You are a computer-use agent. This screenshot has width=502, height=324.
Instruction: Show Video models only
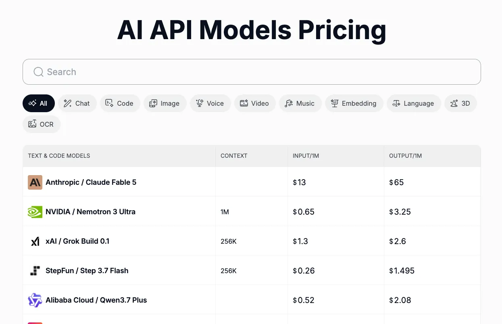255,103
